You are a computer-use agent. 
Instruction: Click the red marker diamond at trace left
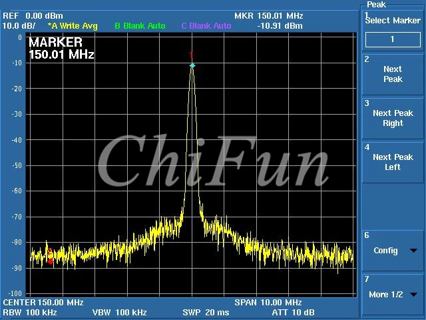click(51, 261)
